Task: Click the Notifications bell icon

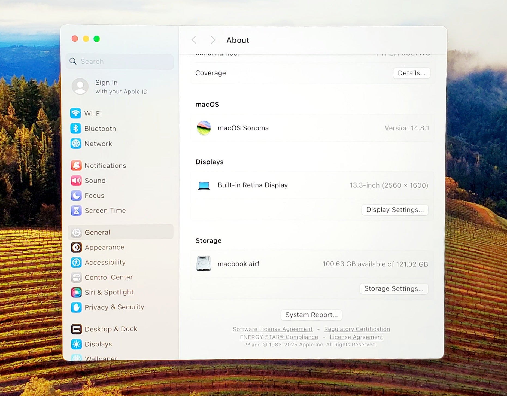Action: pos(76,166)
